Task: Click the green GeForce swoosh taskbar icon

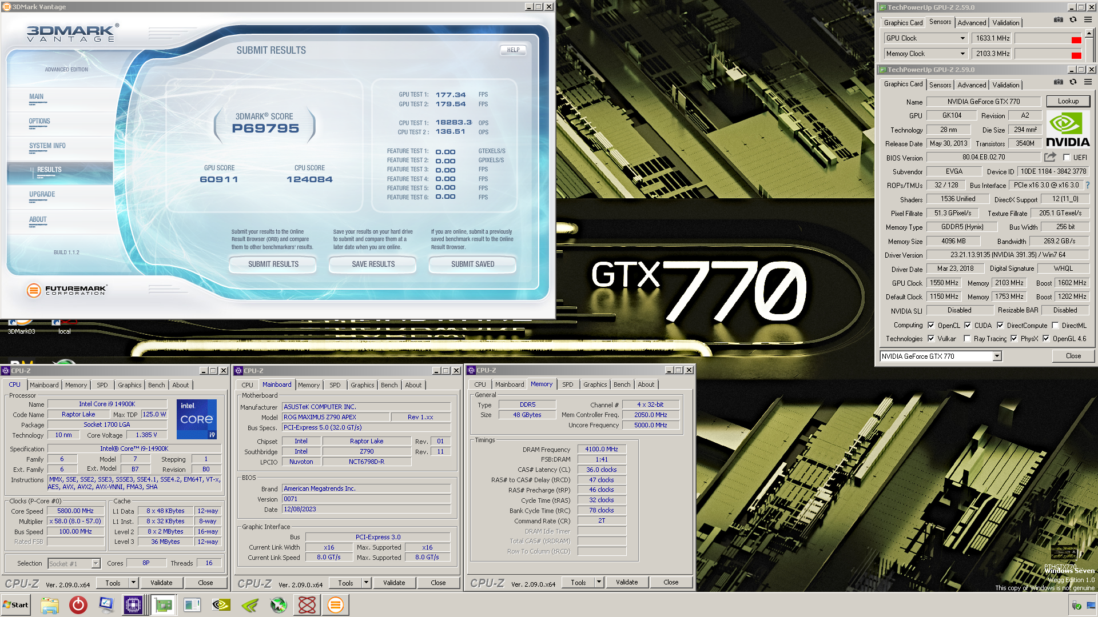Action: point(250,605)
